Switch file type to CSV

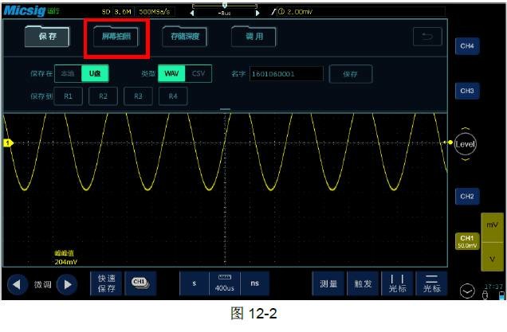coord(198,73)
